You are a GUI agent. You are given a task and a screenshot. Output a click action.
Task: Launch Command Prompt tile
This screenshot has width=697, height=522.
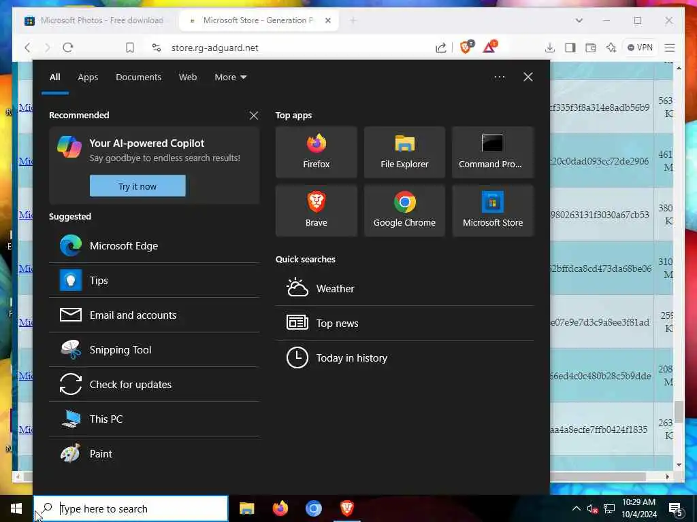pyautogui.click(x=493, y=152)
